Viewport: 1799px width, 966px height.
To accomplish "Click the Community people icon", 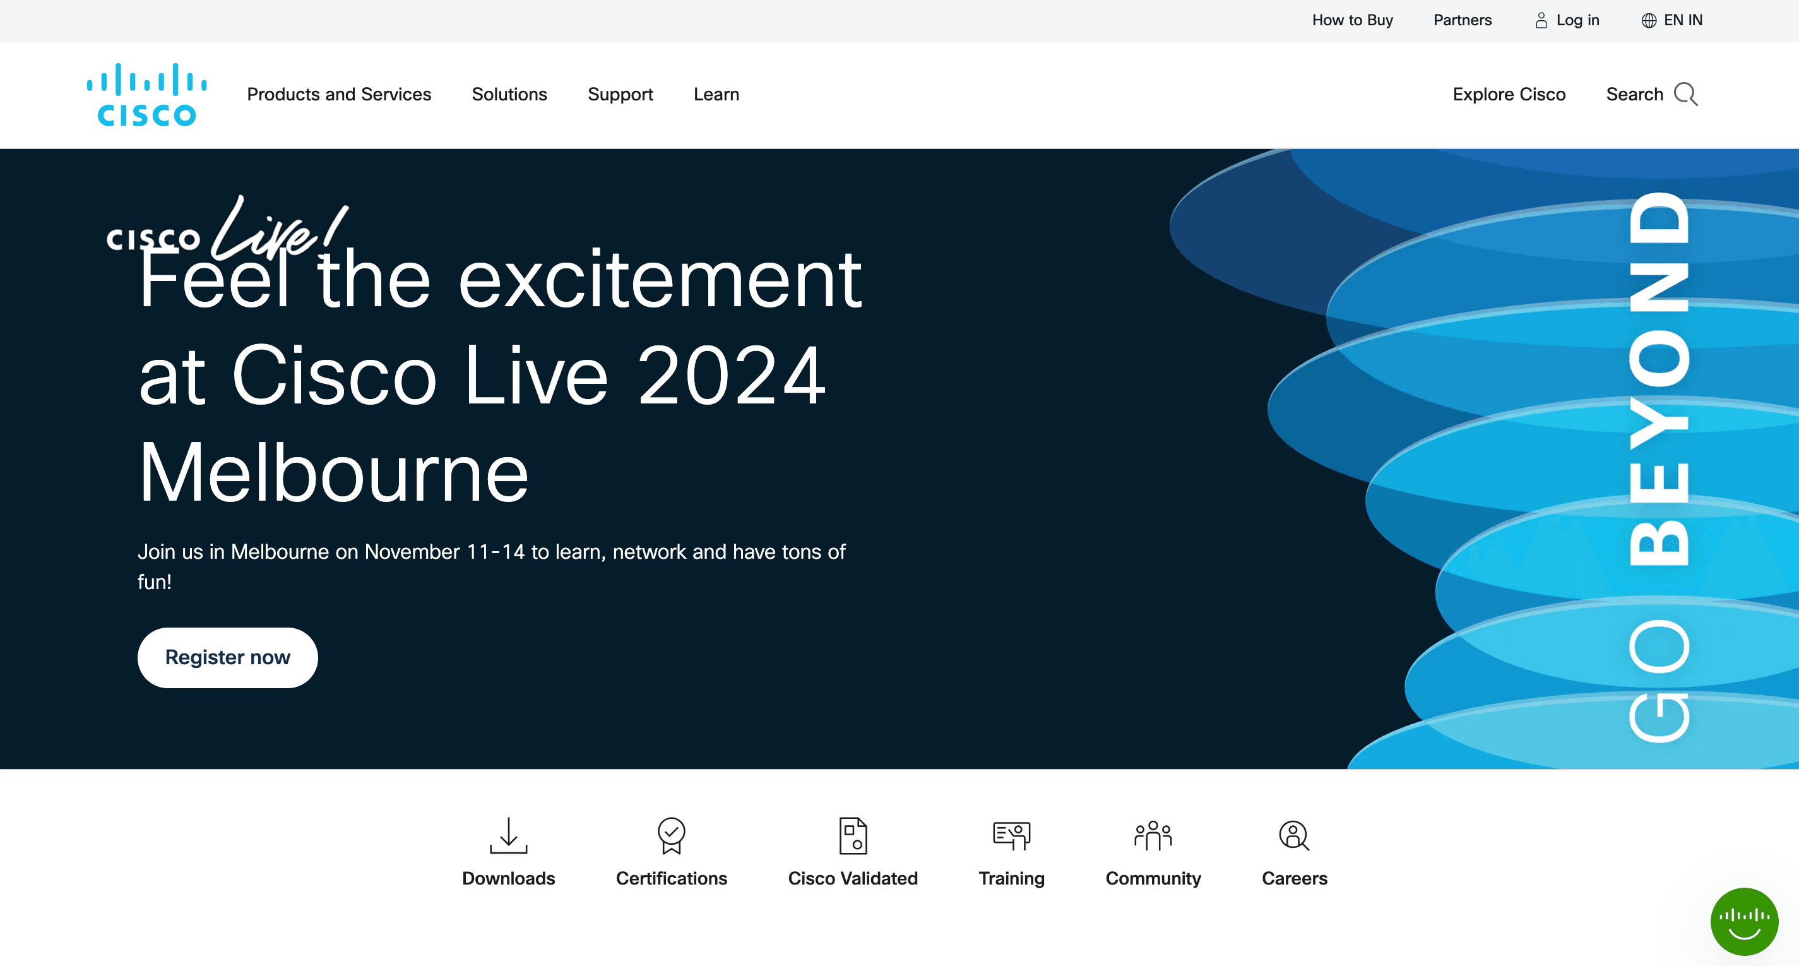I will [x=1153, y=835].
